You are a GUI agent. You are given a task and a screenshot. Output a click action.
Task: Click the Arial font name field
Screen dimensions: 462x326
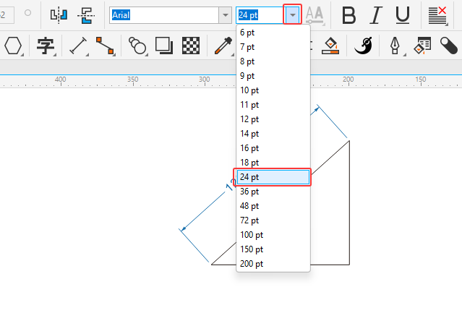(x=164, y=15)
